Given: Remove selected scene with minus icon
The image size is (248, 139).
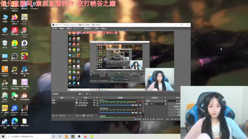Looking at the screenshot, I should click(x=57, y=116).
